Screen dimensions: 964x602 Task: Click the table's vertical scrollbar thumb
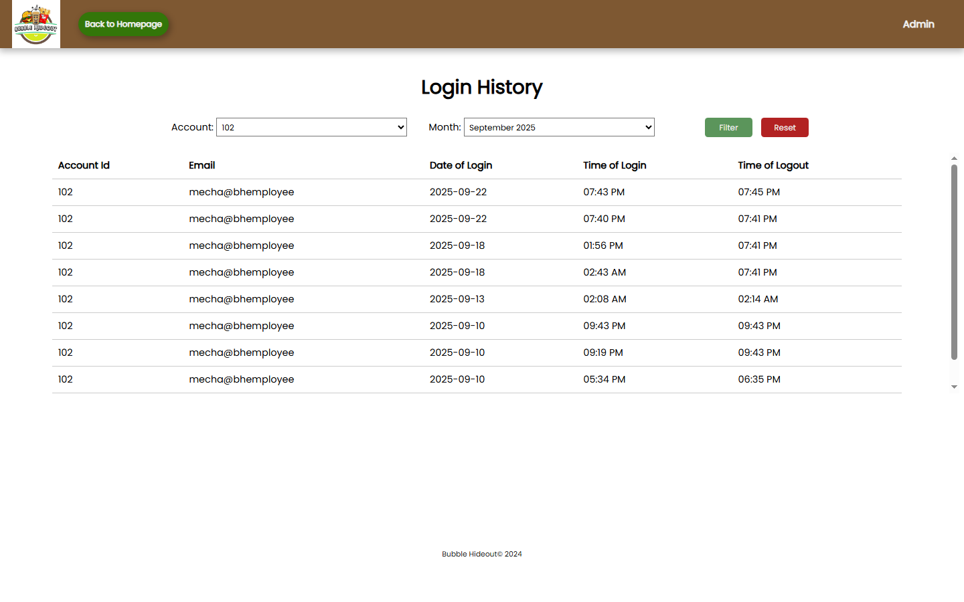(x=954, y=261)
